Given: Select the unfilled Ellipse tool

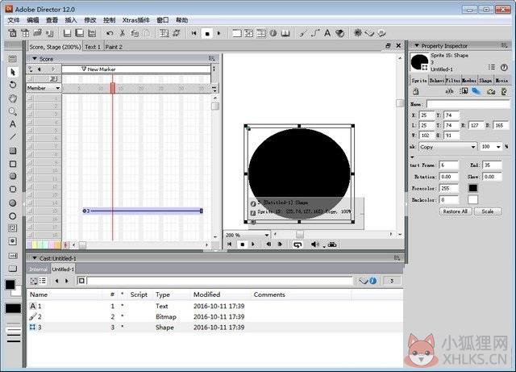Looking at the screenshot, I should 13,216.
